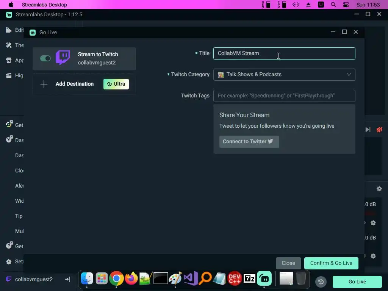Connect to Twitter for stream sharing
This screenshot has height=291, width=388.
[x=249, y=142]
